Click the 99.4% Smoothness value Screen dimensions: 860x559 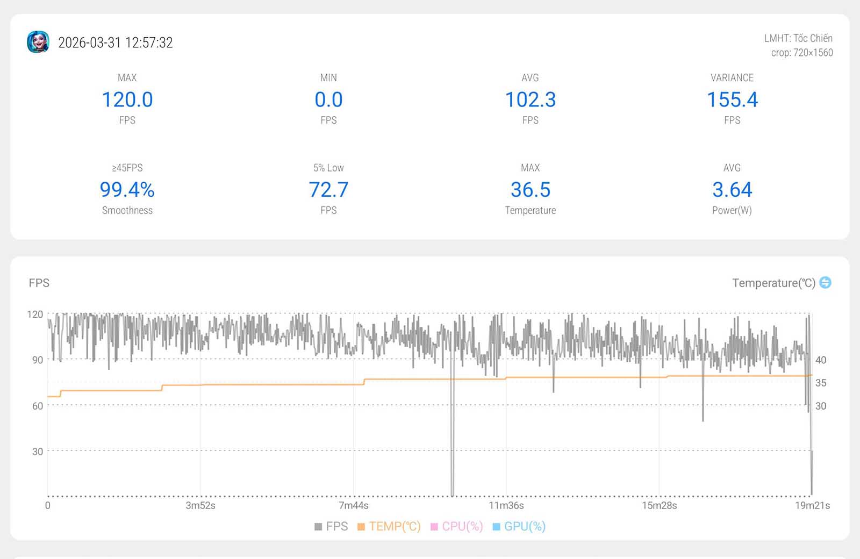click(127, 190)
